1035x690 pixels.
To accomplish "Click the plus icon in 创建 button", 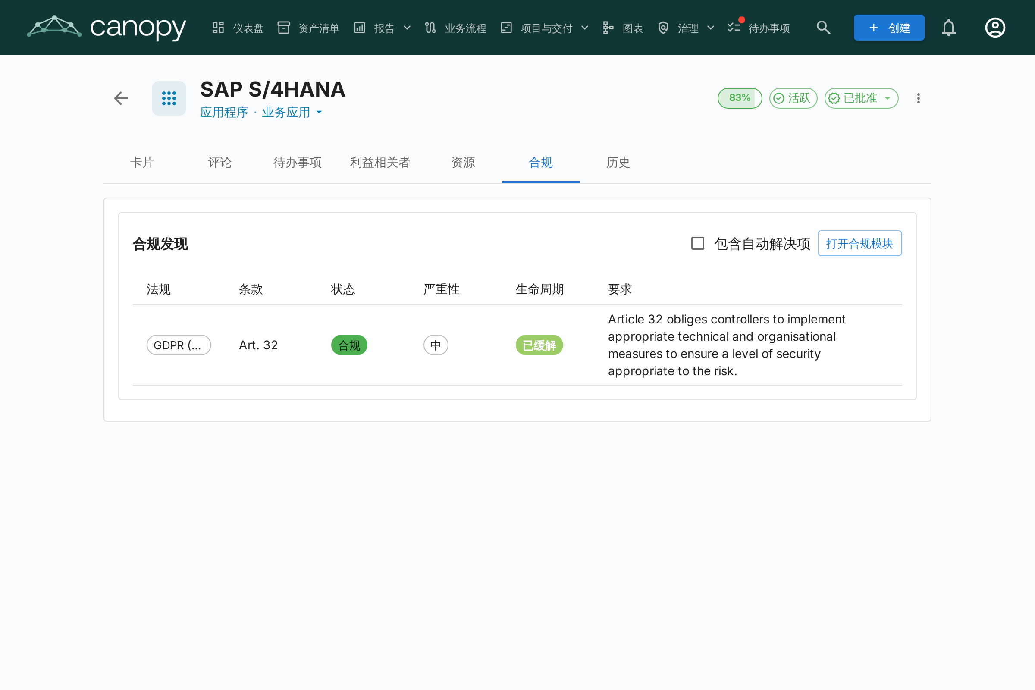I will coord(874,28).
